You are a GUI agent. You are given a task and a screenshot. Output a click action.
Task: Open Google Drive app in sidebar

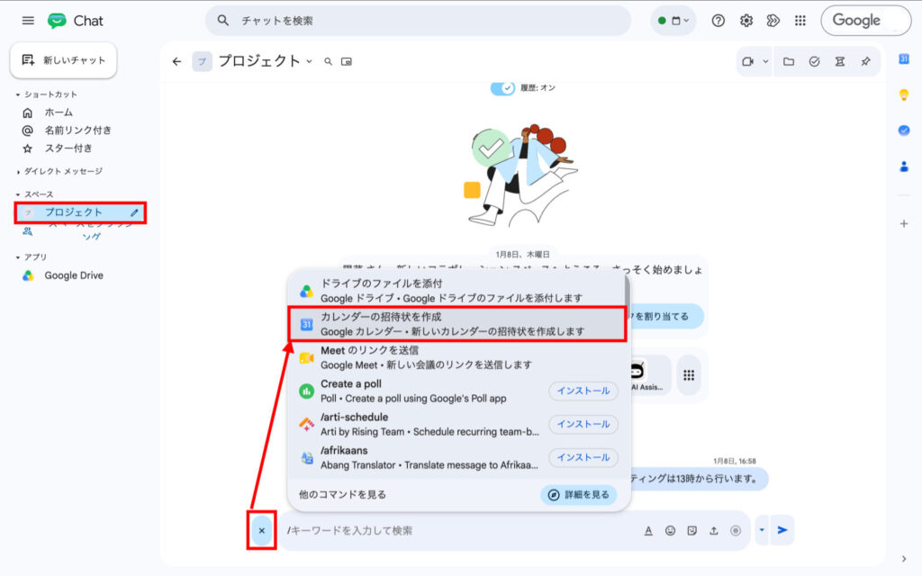(74, 275)
